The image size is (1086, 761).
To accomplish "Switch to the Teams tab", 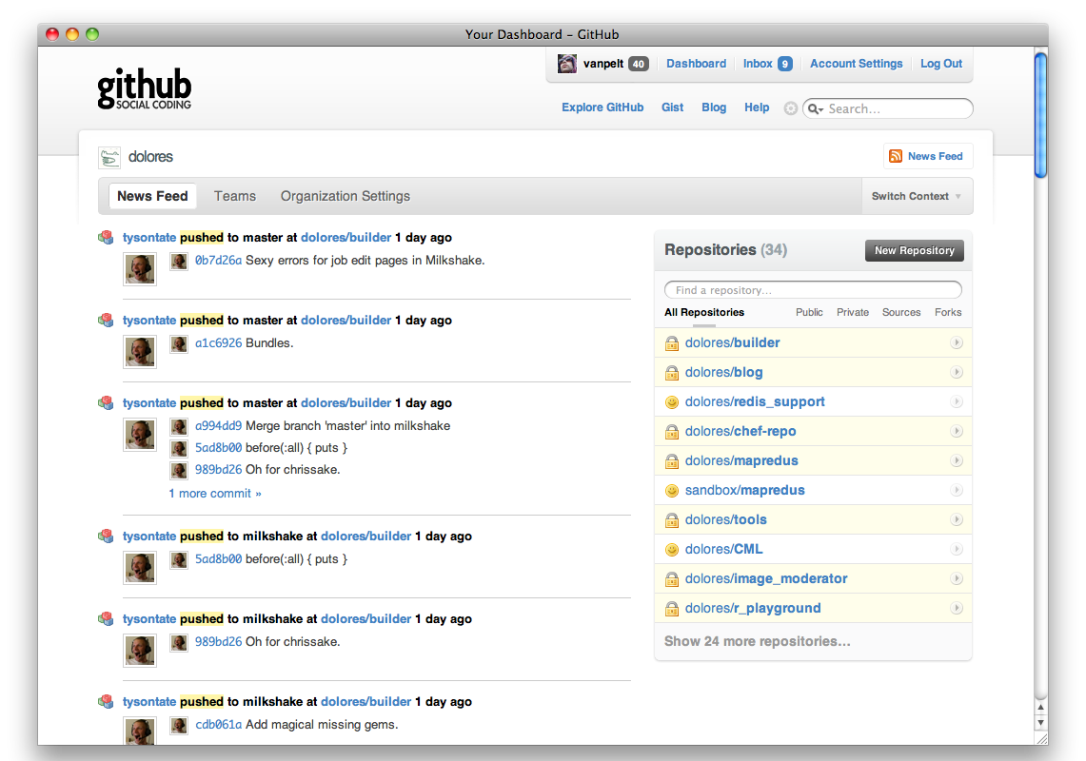I will pos(235,196).
